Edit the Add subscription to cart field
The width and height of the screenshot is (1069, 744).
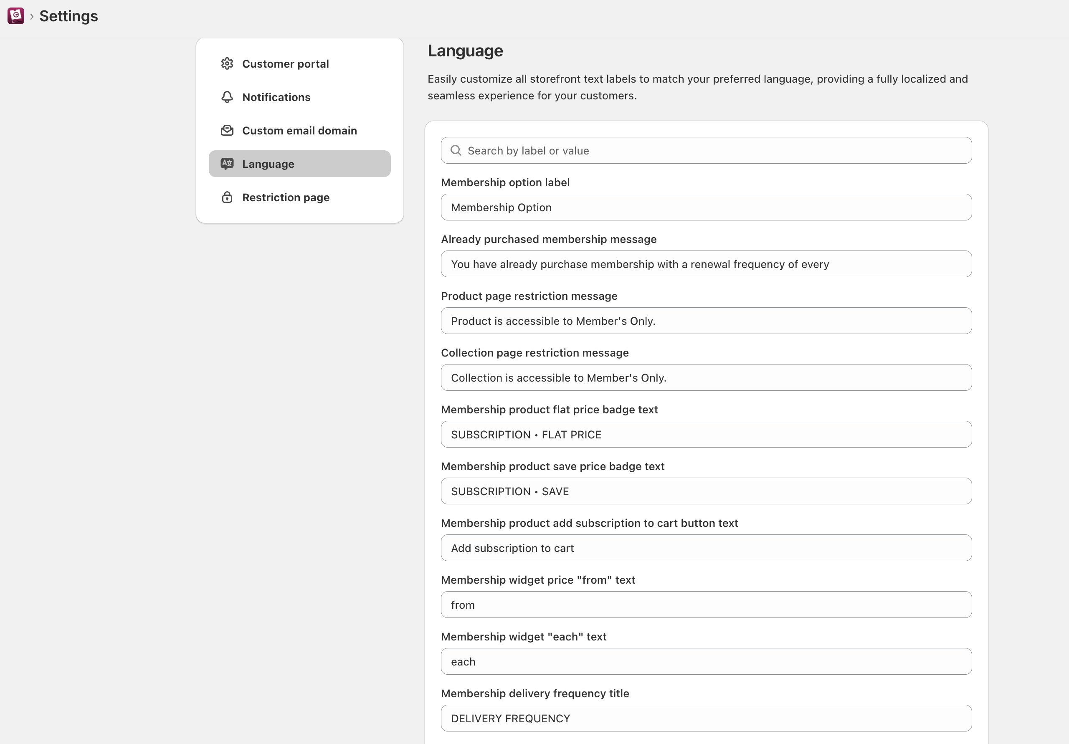(706, 548)
